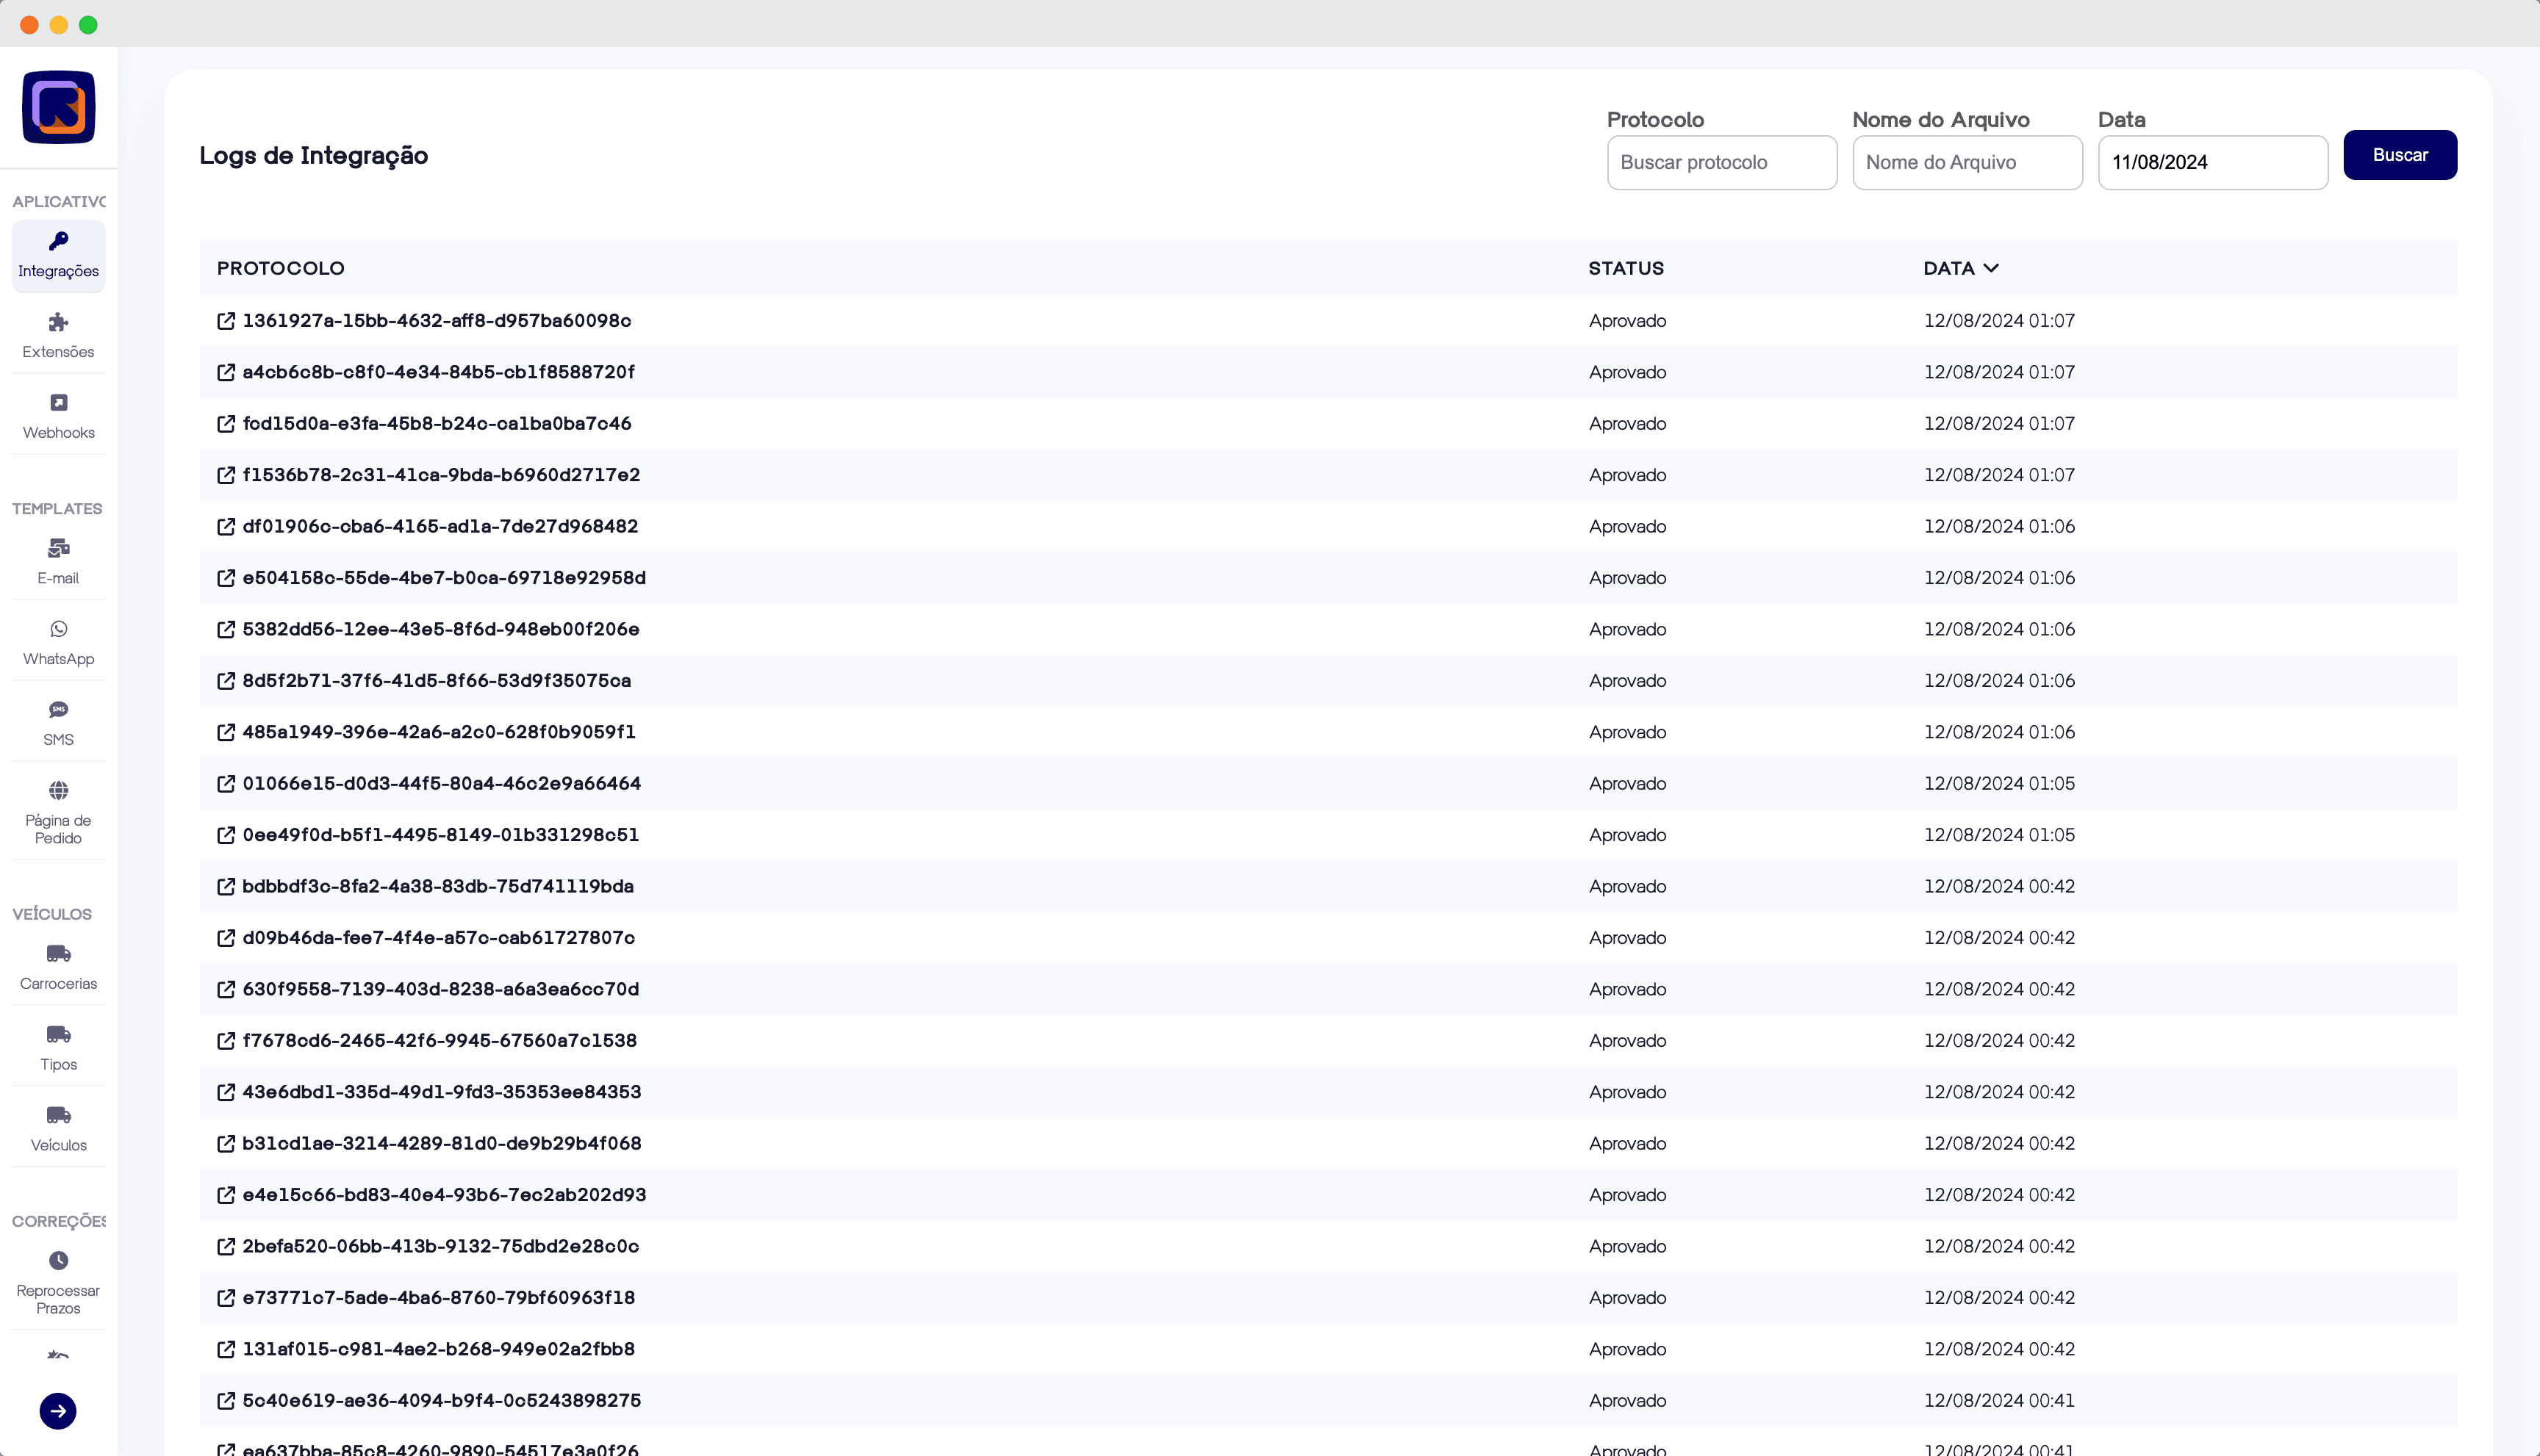Focus the Nome do Arquivo input
2540x1456 pixels.
1966,162
